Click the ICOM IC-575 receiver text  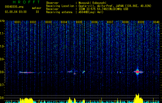pos(103,9)
